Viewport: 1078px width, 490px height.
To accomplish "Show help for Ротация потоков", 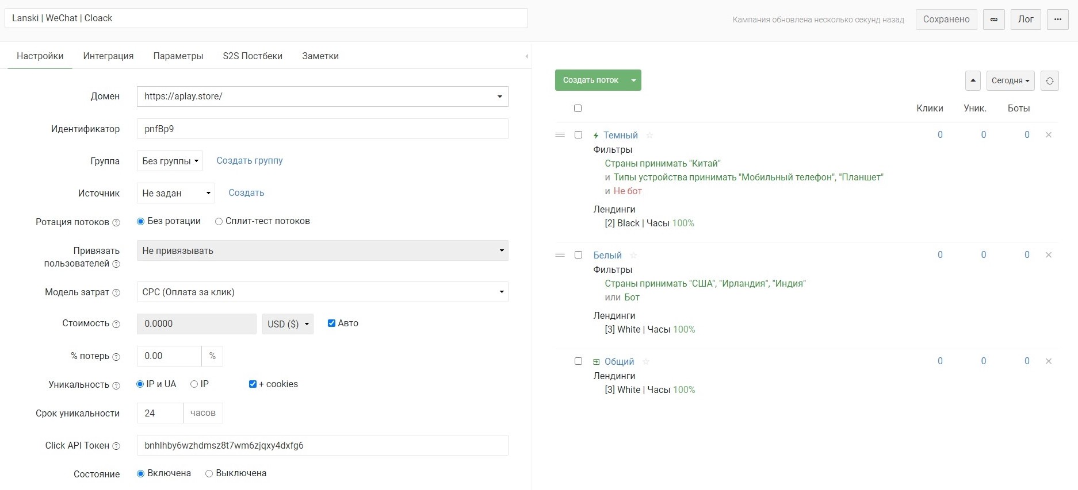I will coord(116,223).
